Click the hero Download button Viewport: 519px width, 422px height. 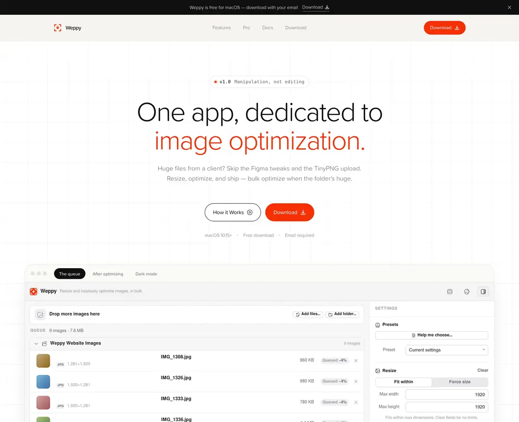click(x=290, y=212)
